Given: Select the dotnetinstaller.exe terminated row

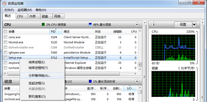Looking at the screenshot, I should pos(70,47).
